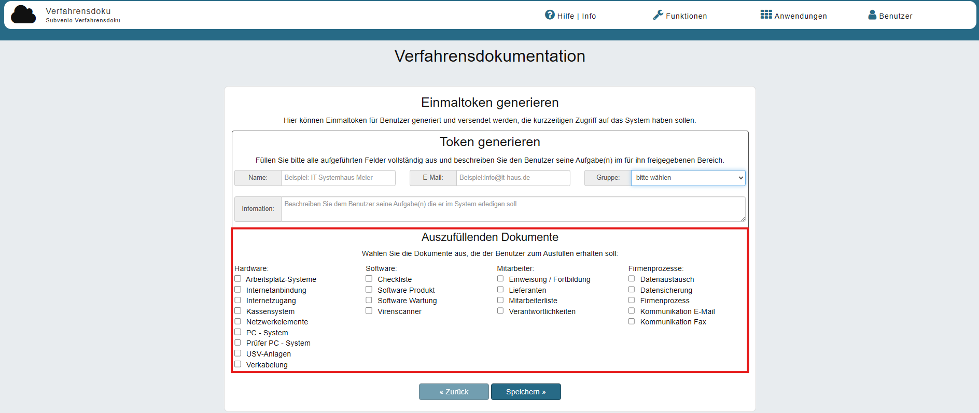The image size is (979, 413).
Task: Click the Benutzer person icon
Action: click(x=872, y=15)
